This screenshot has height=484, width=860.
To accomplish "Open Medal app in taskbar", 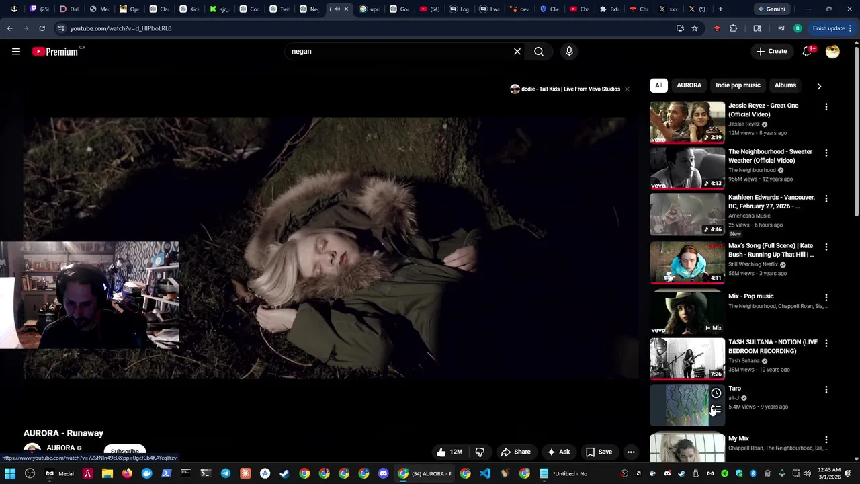I will click(60, 473).
